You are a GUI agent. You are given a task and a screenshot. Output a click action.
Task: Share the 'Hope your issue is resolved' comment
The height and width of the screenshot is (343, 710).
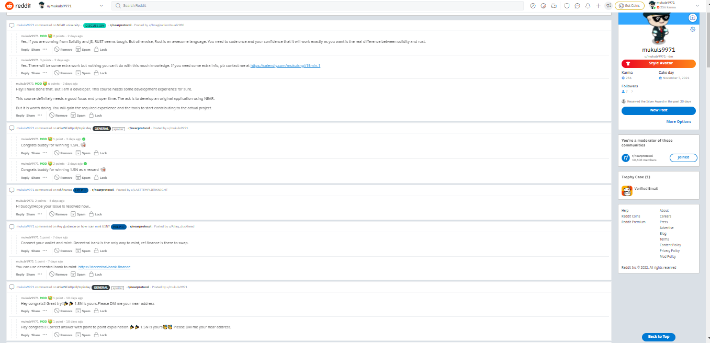30,214
